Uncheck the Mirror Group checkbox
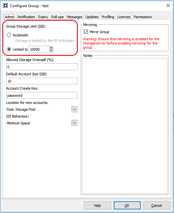174x213 pixels. tap(86, 31)
